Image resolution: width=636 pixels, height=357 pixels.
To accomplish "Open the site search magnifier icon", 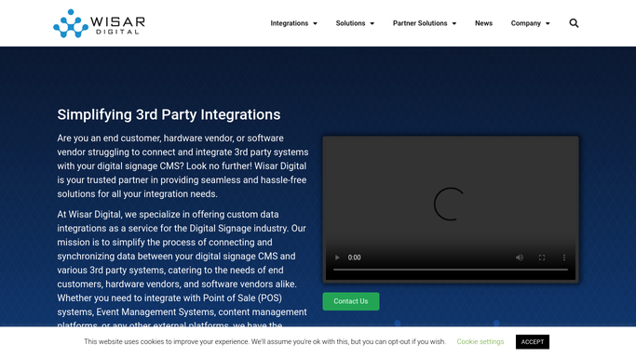I will [574, 23].
